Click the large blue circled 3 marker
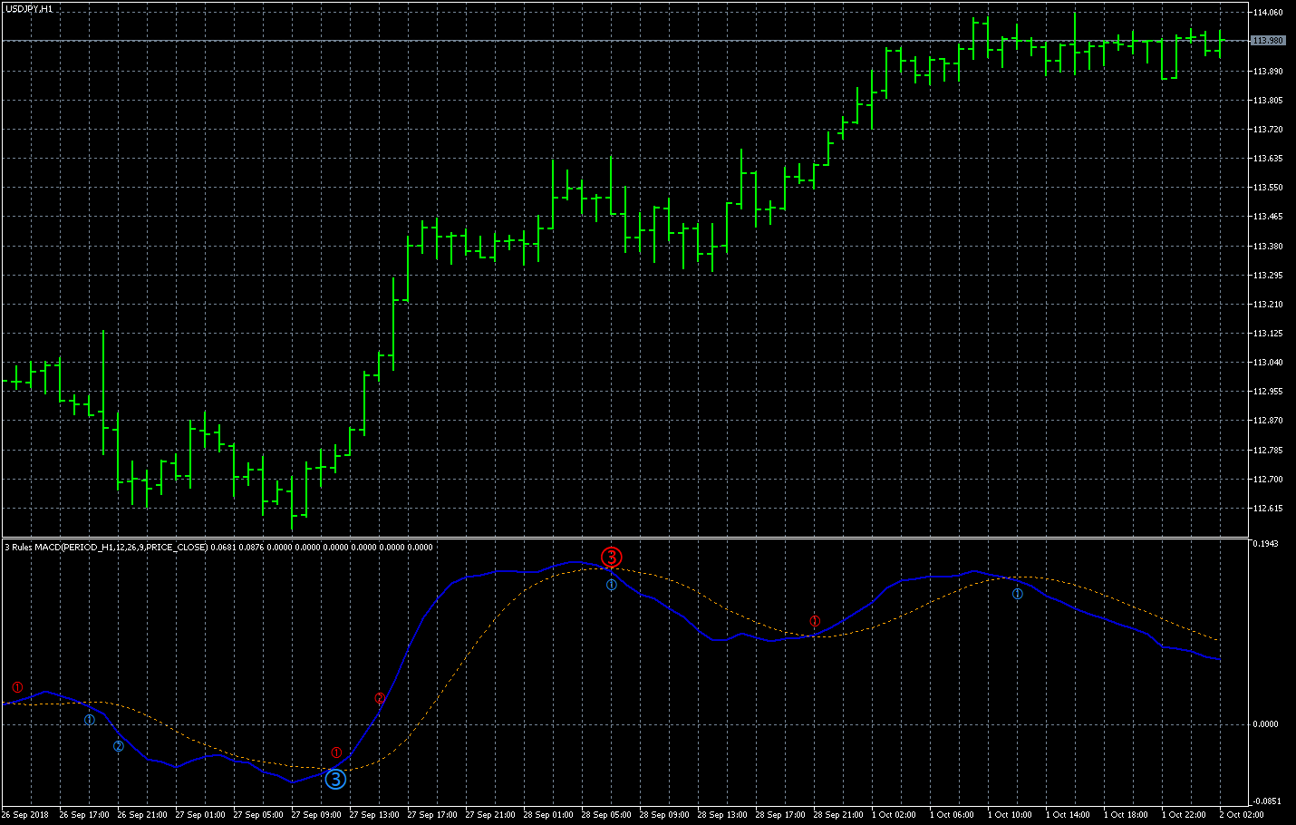The image size is (1296, 825). (335, 779)
